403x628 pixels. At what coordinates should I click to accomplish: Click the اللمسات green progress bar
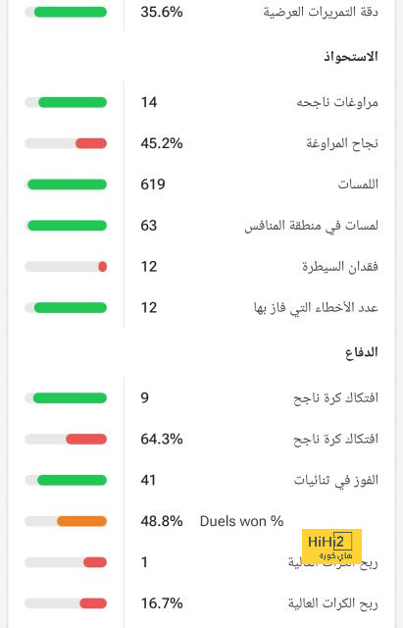(66, 184)
